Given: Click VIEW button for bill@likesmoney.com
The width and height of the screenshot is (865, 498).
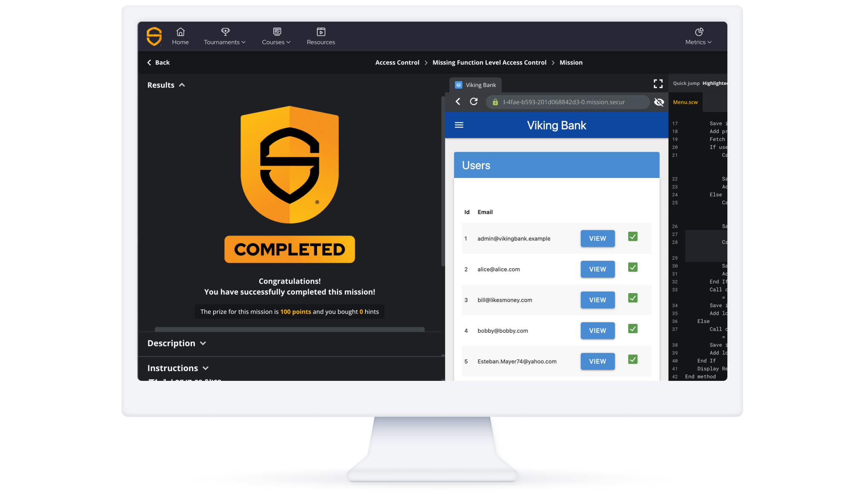Looking at the screenshot, I should click(x=597, y=300).
